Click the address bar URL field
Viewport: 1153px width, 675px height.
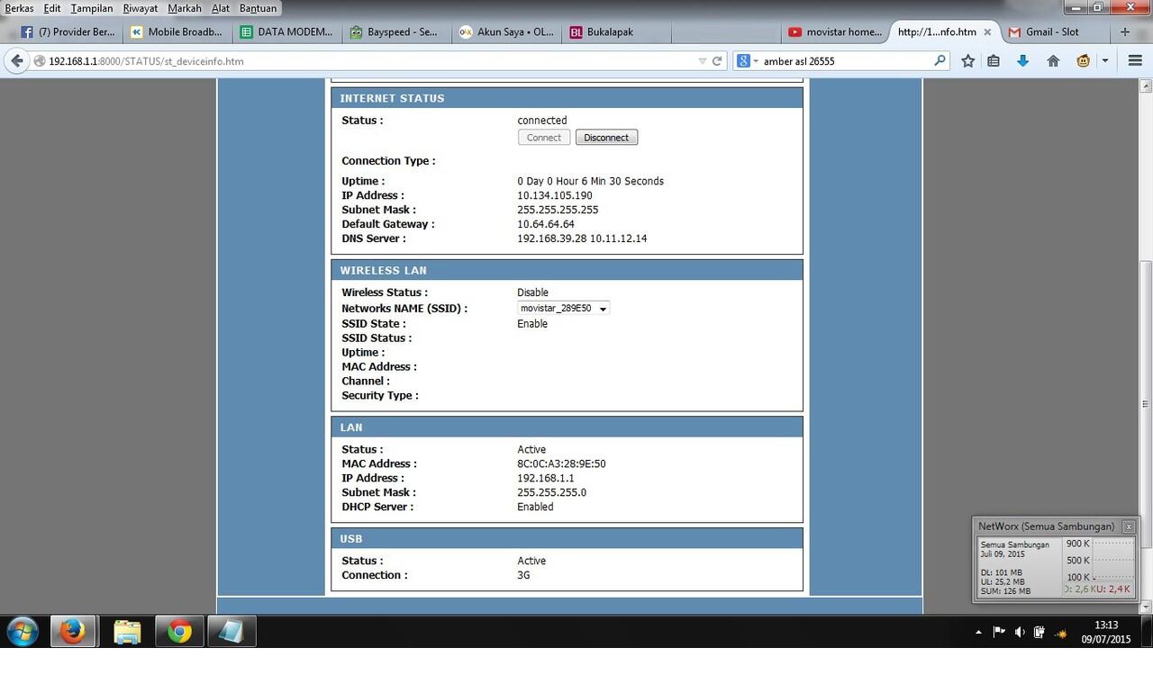tap(369, 61)
